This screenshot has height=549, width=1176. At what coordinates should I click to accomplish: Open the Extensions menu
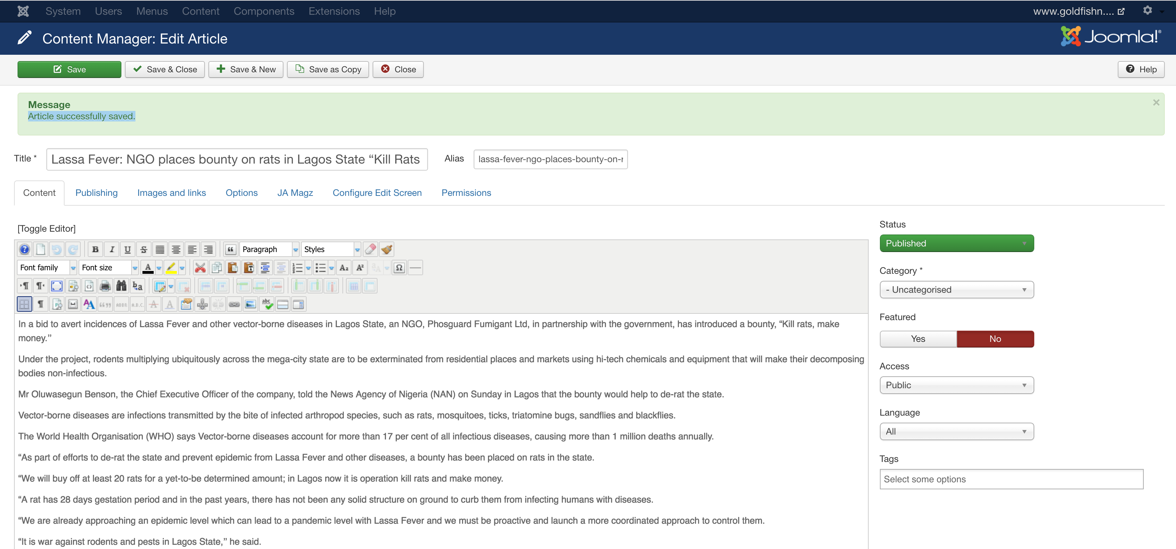(334, 11)
